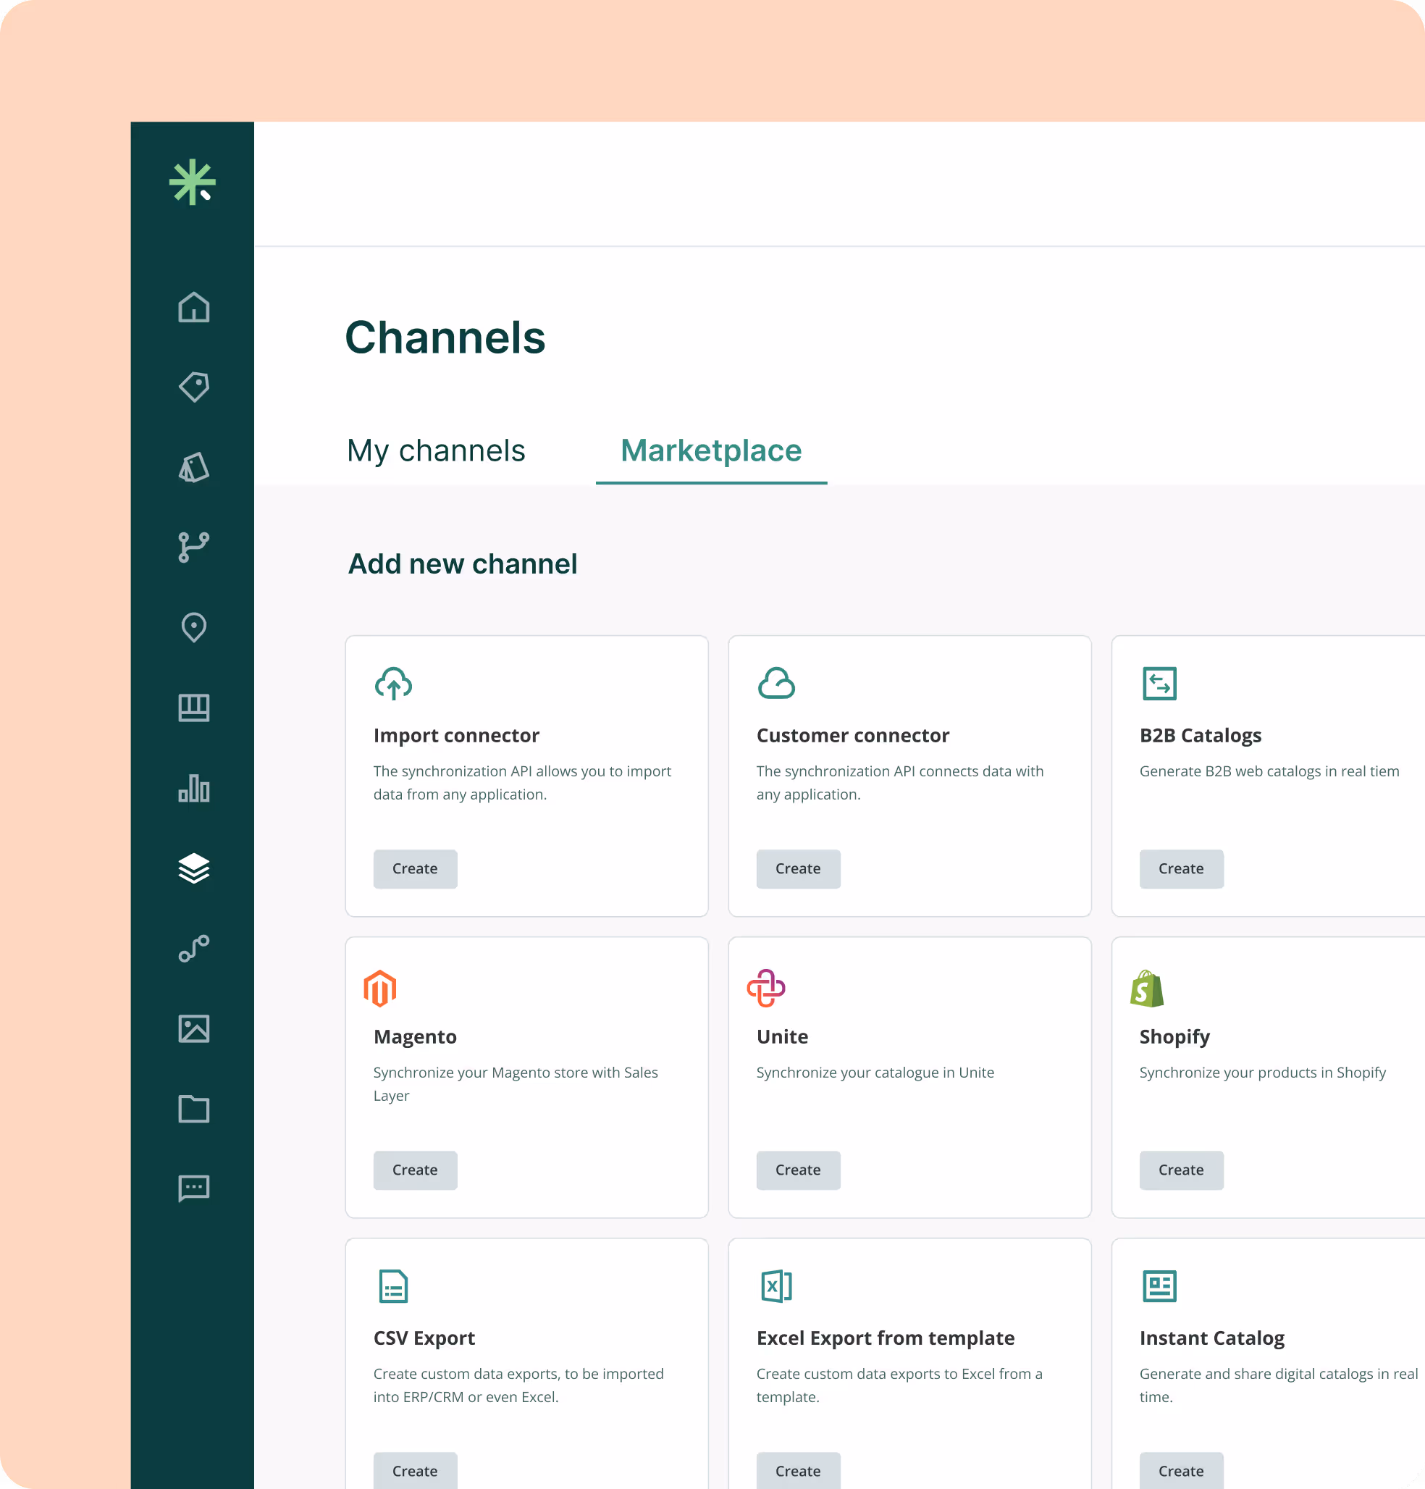Click the green asterisk logo in sidebar
Screen dimensions: 1425x1489
tap(192, 182)
